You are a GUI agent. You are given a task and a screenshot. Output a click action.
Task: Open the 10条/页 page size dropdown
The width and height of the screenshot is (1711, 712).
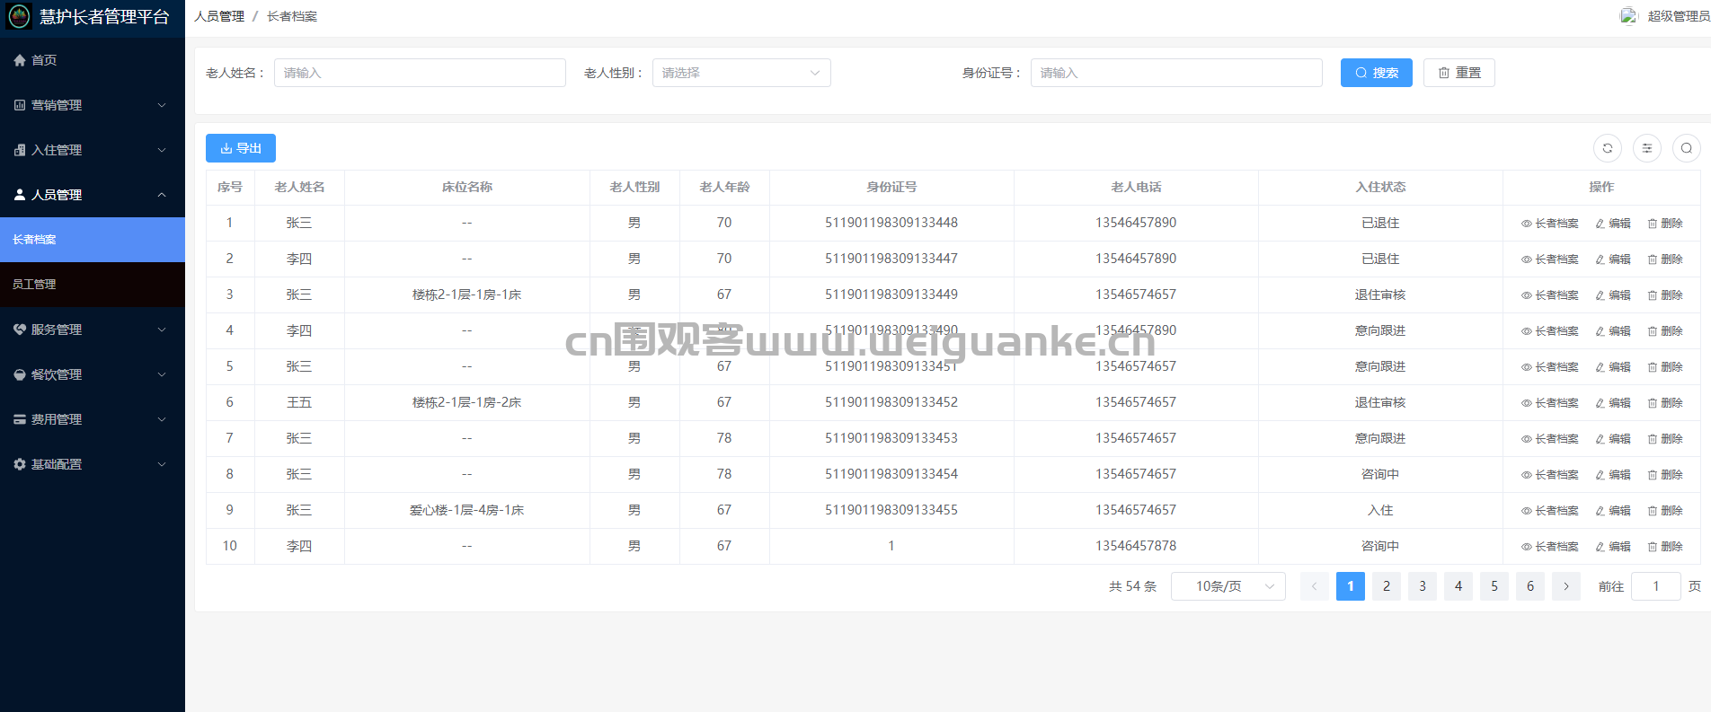[1228, 586]
